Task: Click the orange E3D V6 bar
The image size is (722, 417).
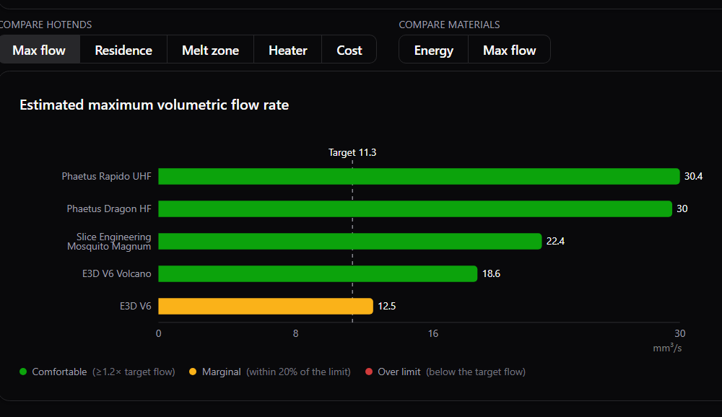Action: click(x=266, y=306)
